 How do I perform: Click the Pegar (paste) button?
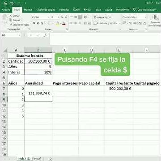tap(4, 19)
